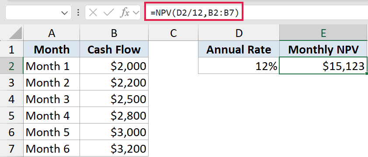Image resolution: width=368 pixels, height=157 pixels.
Task: Click empty cell C2
Action: click(x=174, y=66)
